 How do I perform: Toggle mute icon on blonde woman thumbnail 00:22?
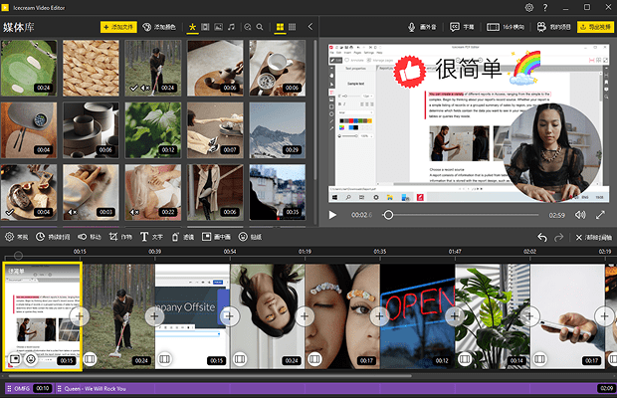click(134, 212)
